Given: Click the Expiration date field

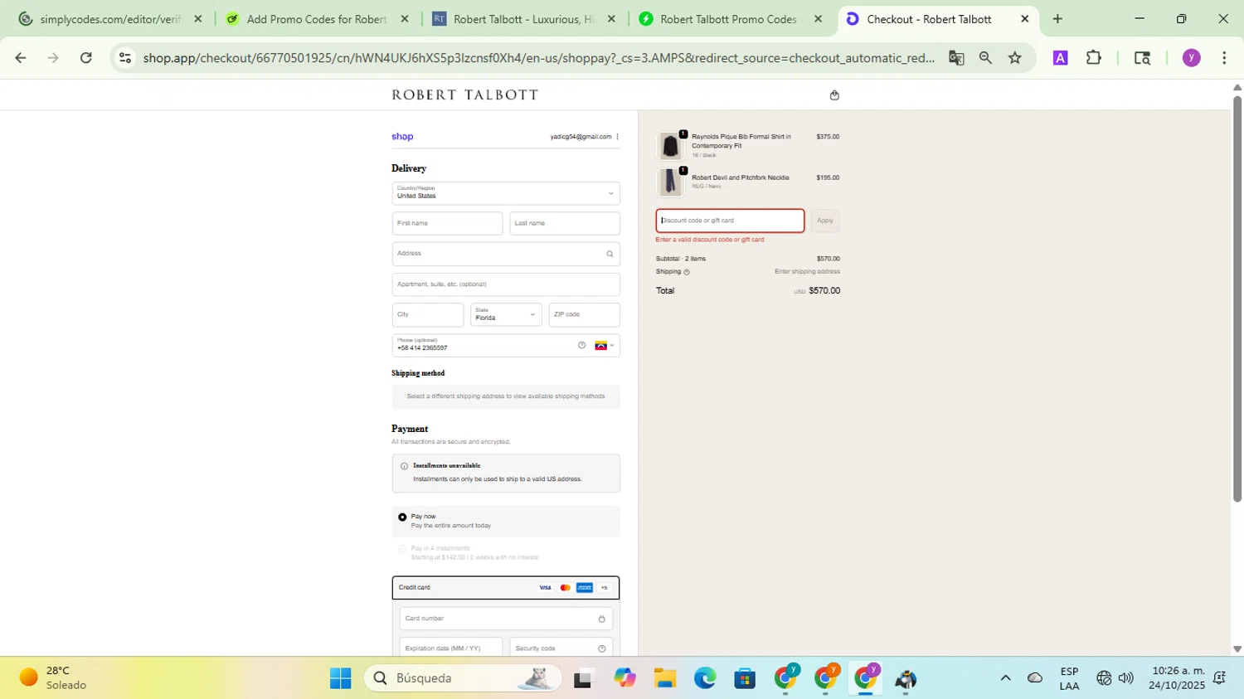Looking at the screenshot, I should (x=451, y=648).
